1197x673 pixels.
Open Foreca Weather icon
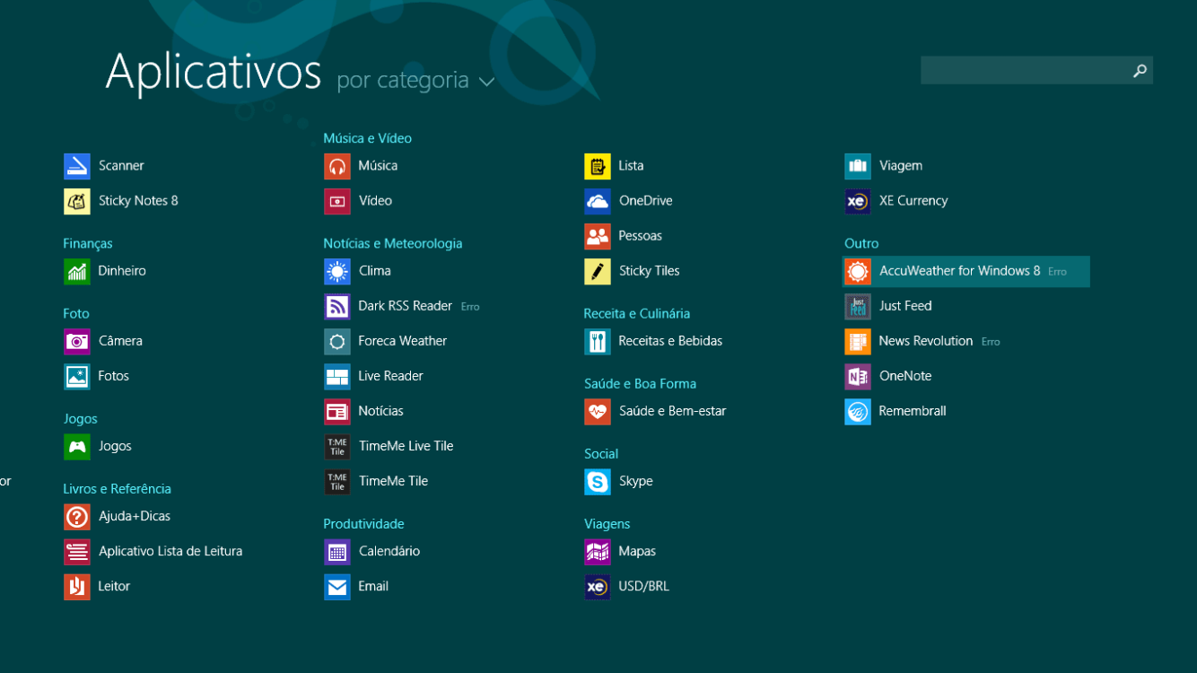[x=337, y=341]
